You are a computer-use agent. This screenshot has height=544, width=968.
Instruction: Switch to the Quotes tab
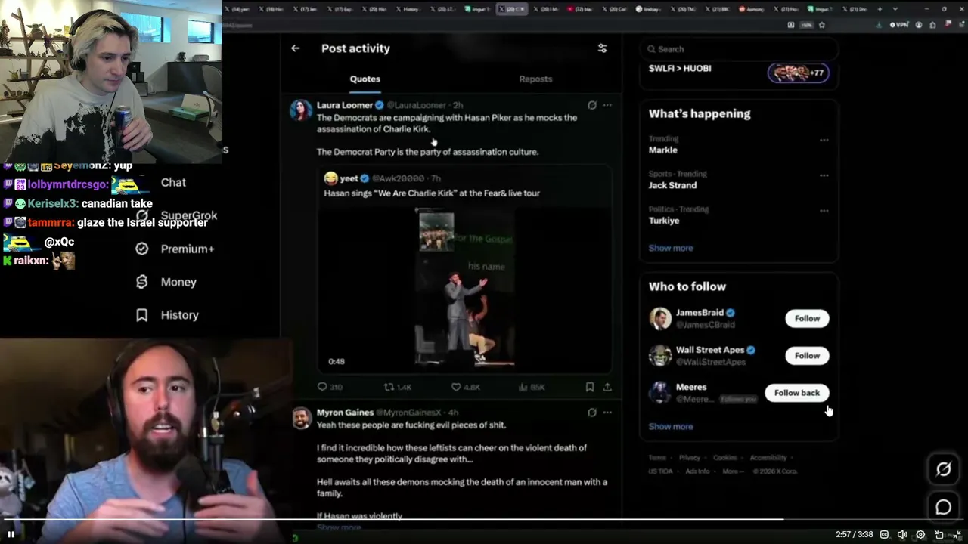365,79
